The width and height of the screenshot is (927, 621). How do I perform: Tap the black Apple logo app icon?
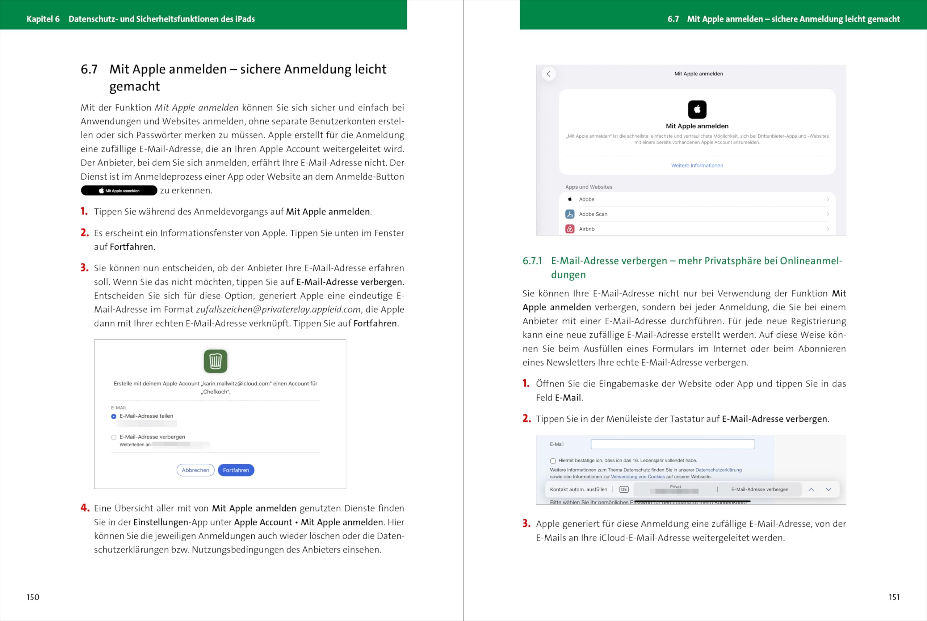coord(697,109)
